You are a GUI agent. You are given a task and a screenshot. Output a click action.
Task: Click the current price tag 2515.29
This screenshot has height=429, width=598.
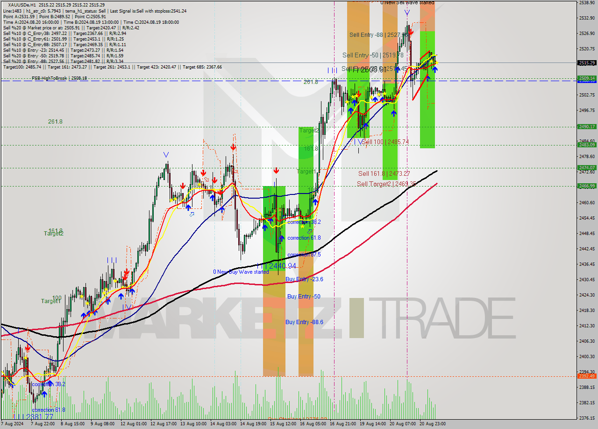(587, 62)
